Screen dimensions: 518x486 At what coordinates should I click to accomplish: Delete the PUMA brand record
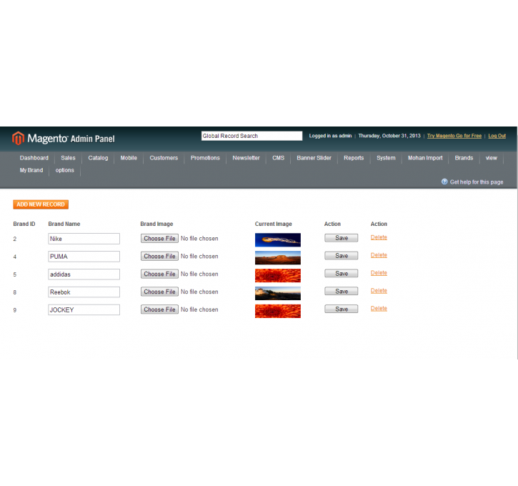(379, 255)
